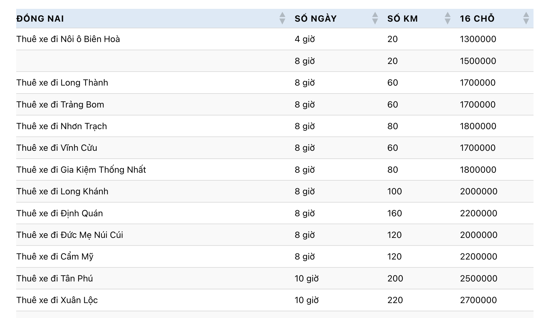Click the SỐ NGÀY column header text

tap(316, 19)
